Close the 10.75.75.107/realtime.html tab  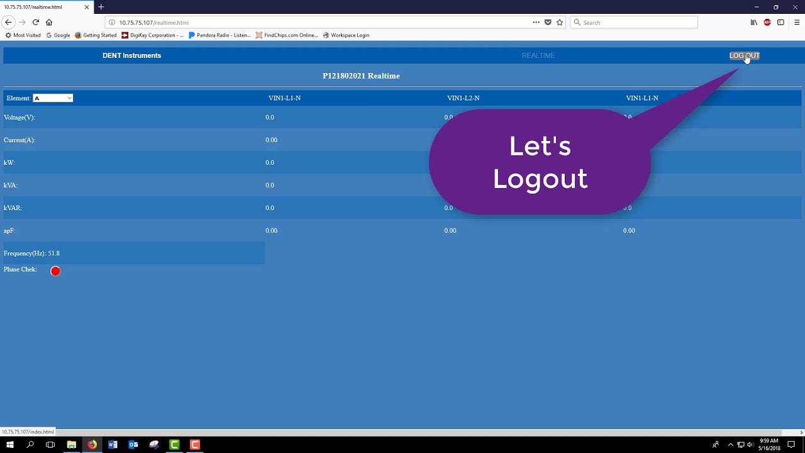click(x=87, y=7)
